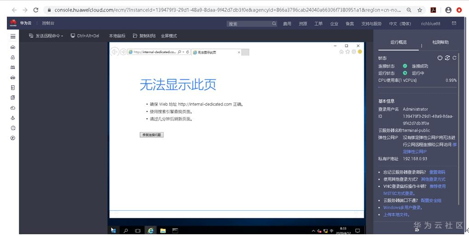The width and height of the screenshot is (469, 237).
Task: Open the IE home icon
Action: point(341,52)
